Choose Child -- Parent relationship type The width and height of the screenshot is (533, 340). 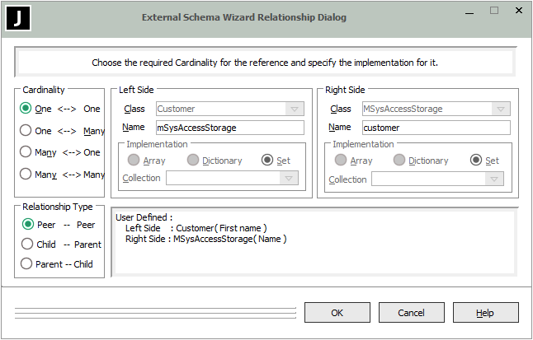(27, 245)
